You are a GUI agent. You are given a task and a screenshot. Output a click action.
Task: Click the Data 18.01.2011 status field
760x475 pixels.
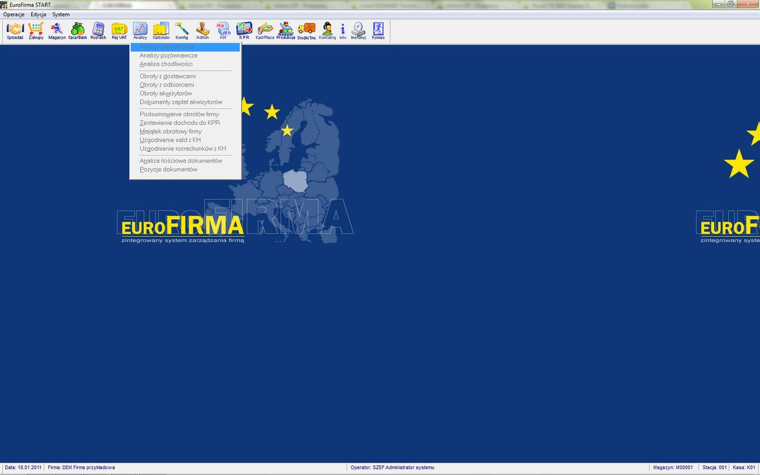tap(23, 468)
